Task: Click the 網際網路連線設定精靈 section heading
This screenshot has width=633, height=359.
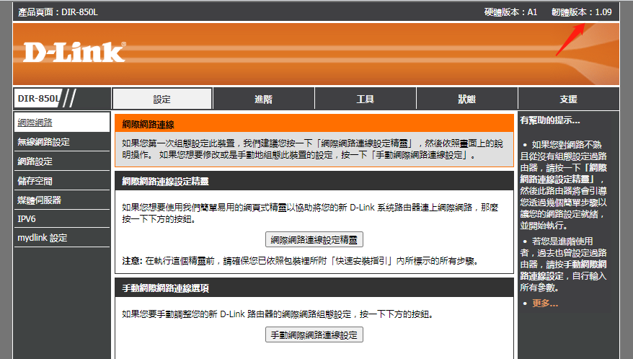Action: pyautogui.click(x=166, y=182)
